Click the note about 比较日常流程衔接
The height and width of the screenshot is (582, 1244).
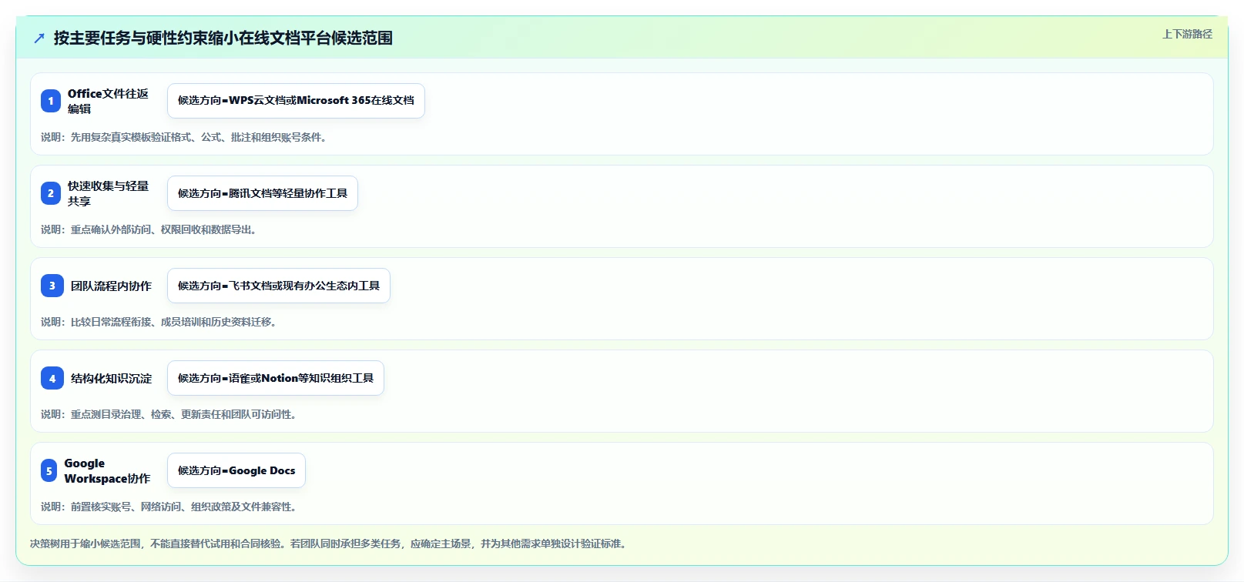pos(159,322)
